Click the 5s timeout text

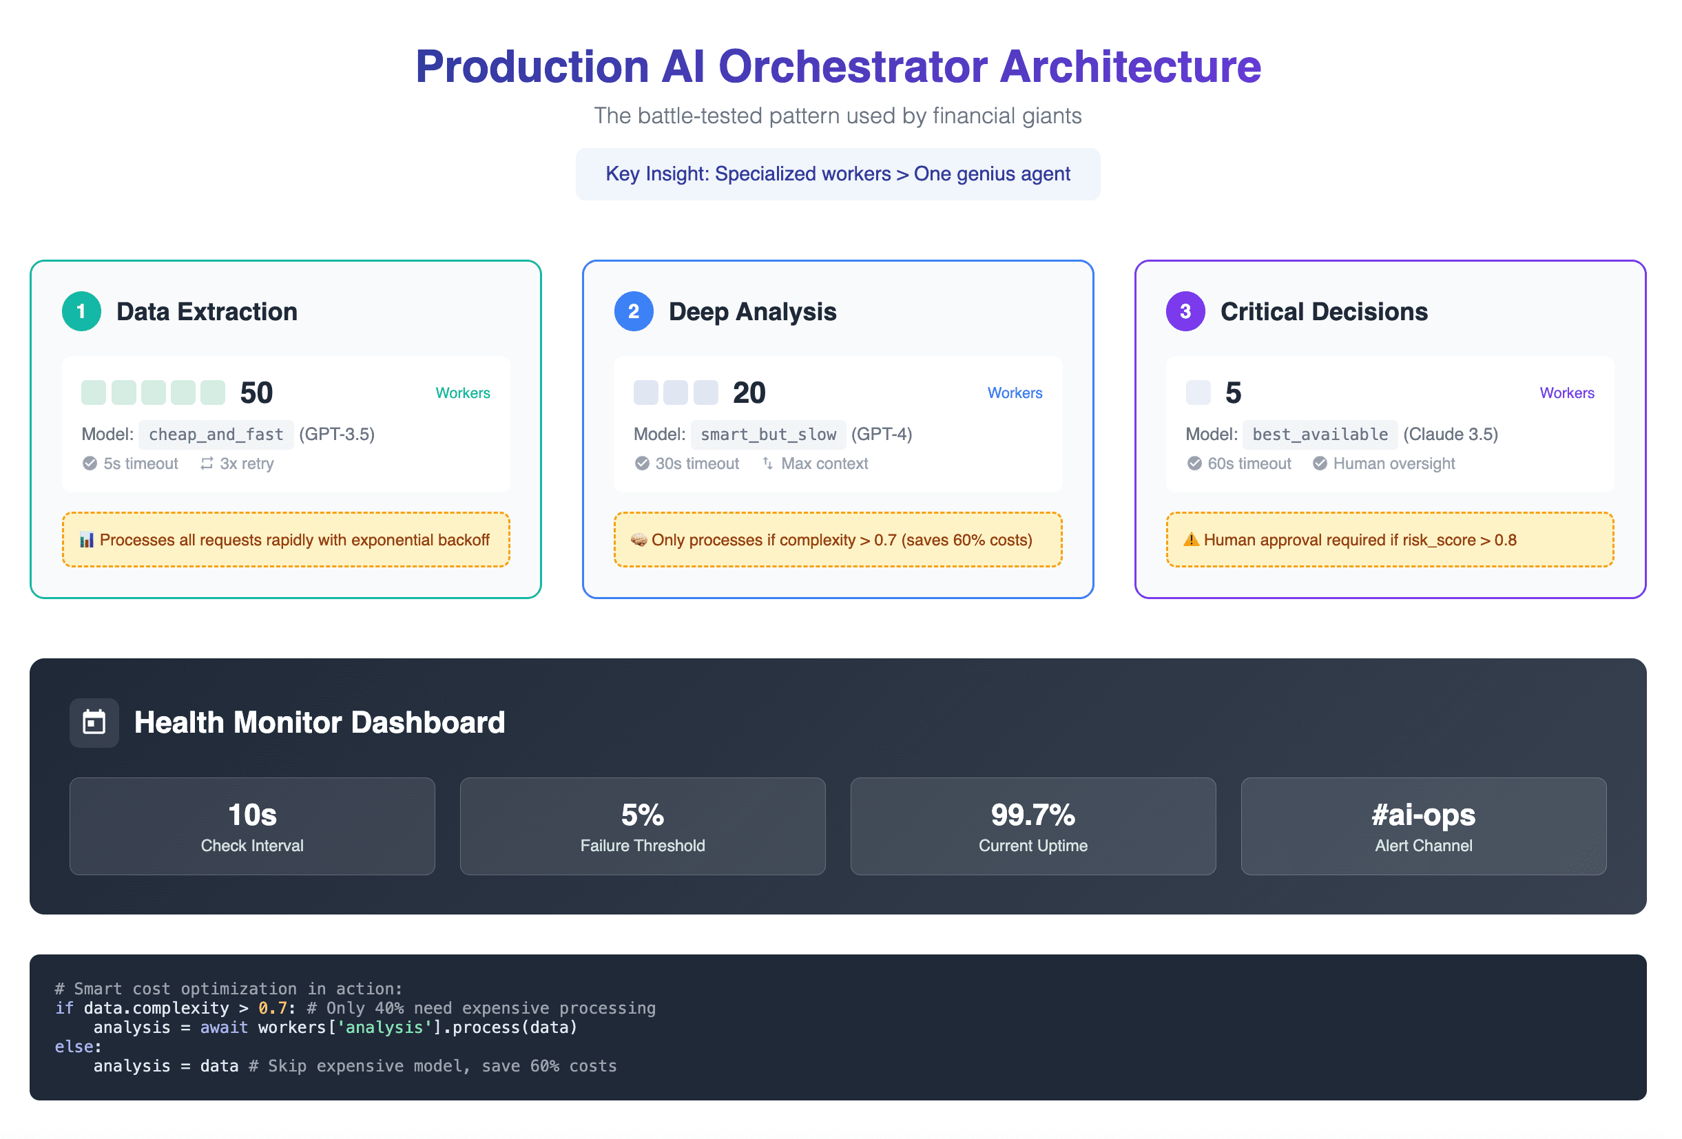click(x=141, y=464)
